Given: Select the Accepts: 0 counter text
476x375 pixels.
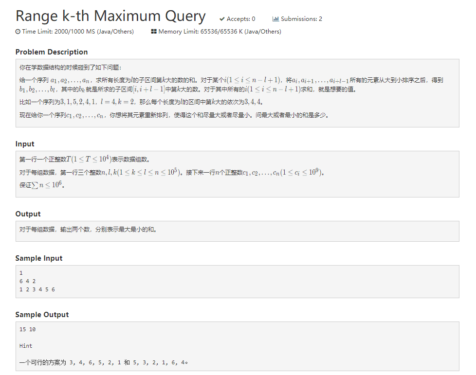Looking at the screenshot, I should (x=241, y=19).
